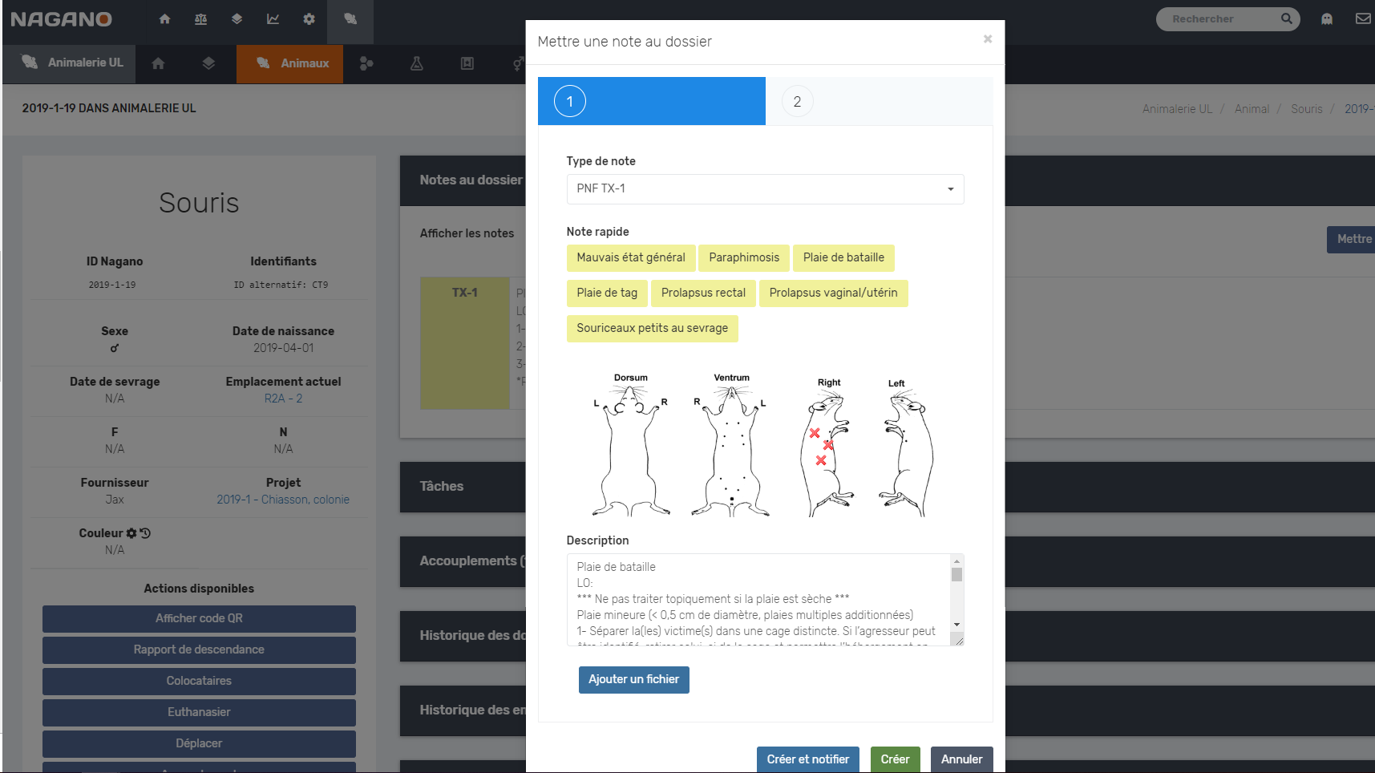Viewport: 1375px width, 773px height.
Task: Open the hexagon cluster icon in the sub-navigation
Action: pos(366,63)
